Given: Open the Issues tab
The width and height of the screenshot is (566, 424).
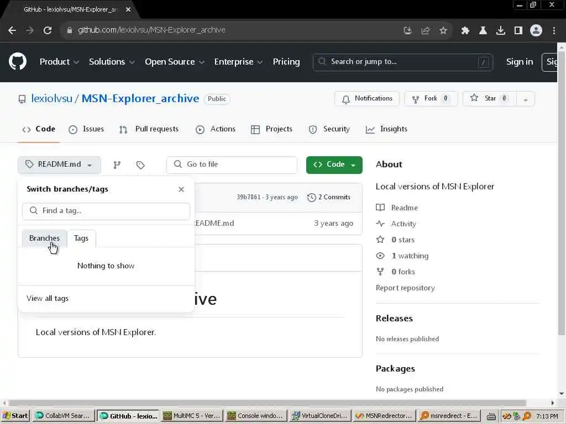Looking at the screenshot, I should pos(86,129).
